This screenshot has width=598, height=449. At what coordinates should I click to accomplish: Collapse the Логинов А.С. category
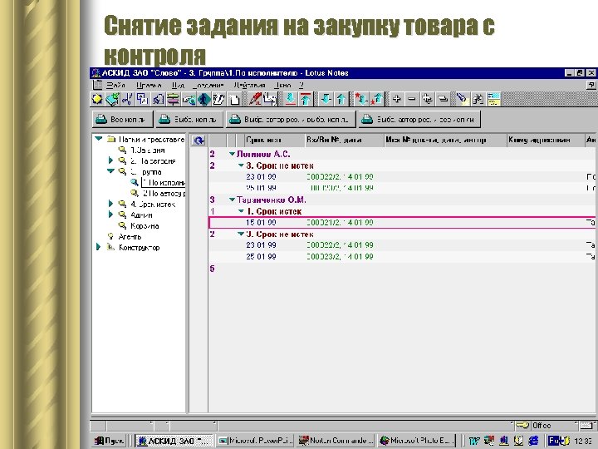click(232, 154)
